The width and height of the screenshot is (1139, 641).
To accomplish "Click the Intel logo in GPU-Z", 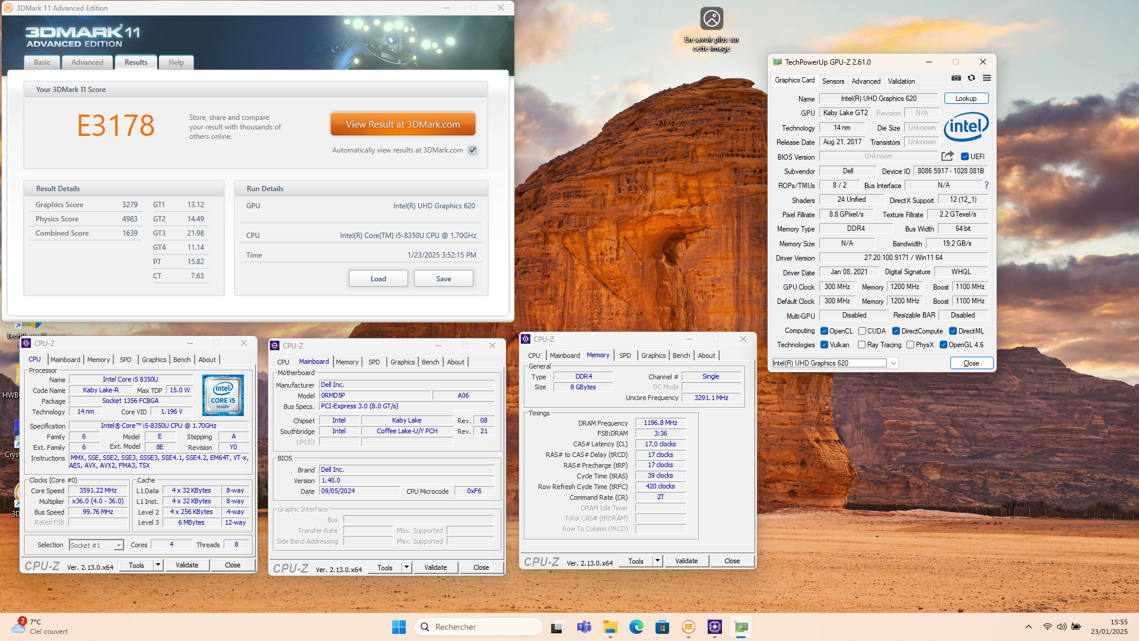I will click(966, 126).
